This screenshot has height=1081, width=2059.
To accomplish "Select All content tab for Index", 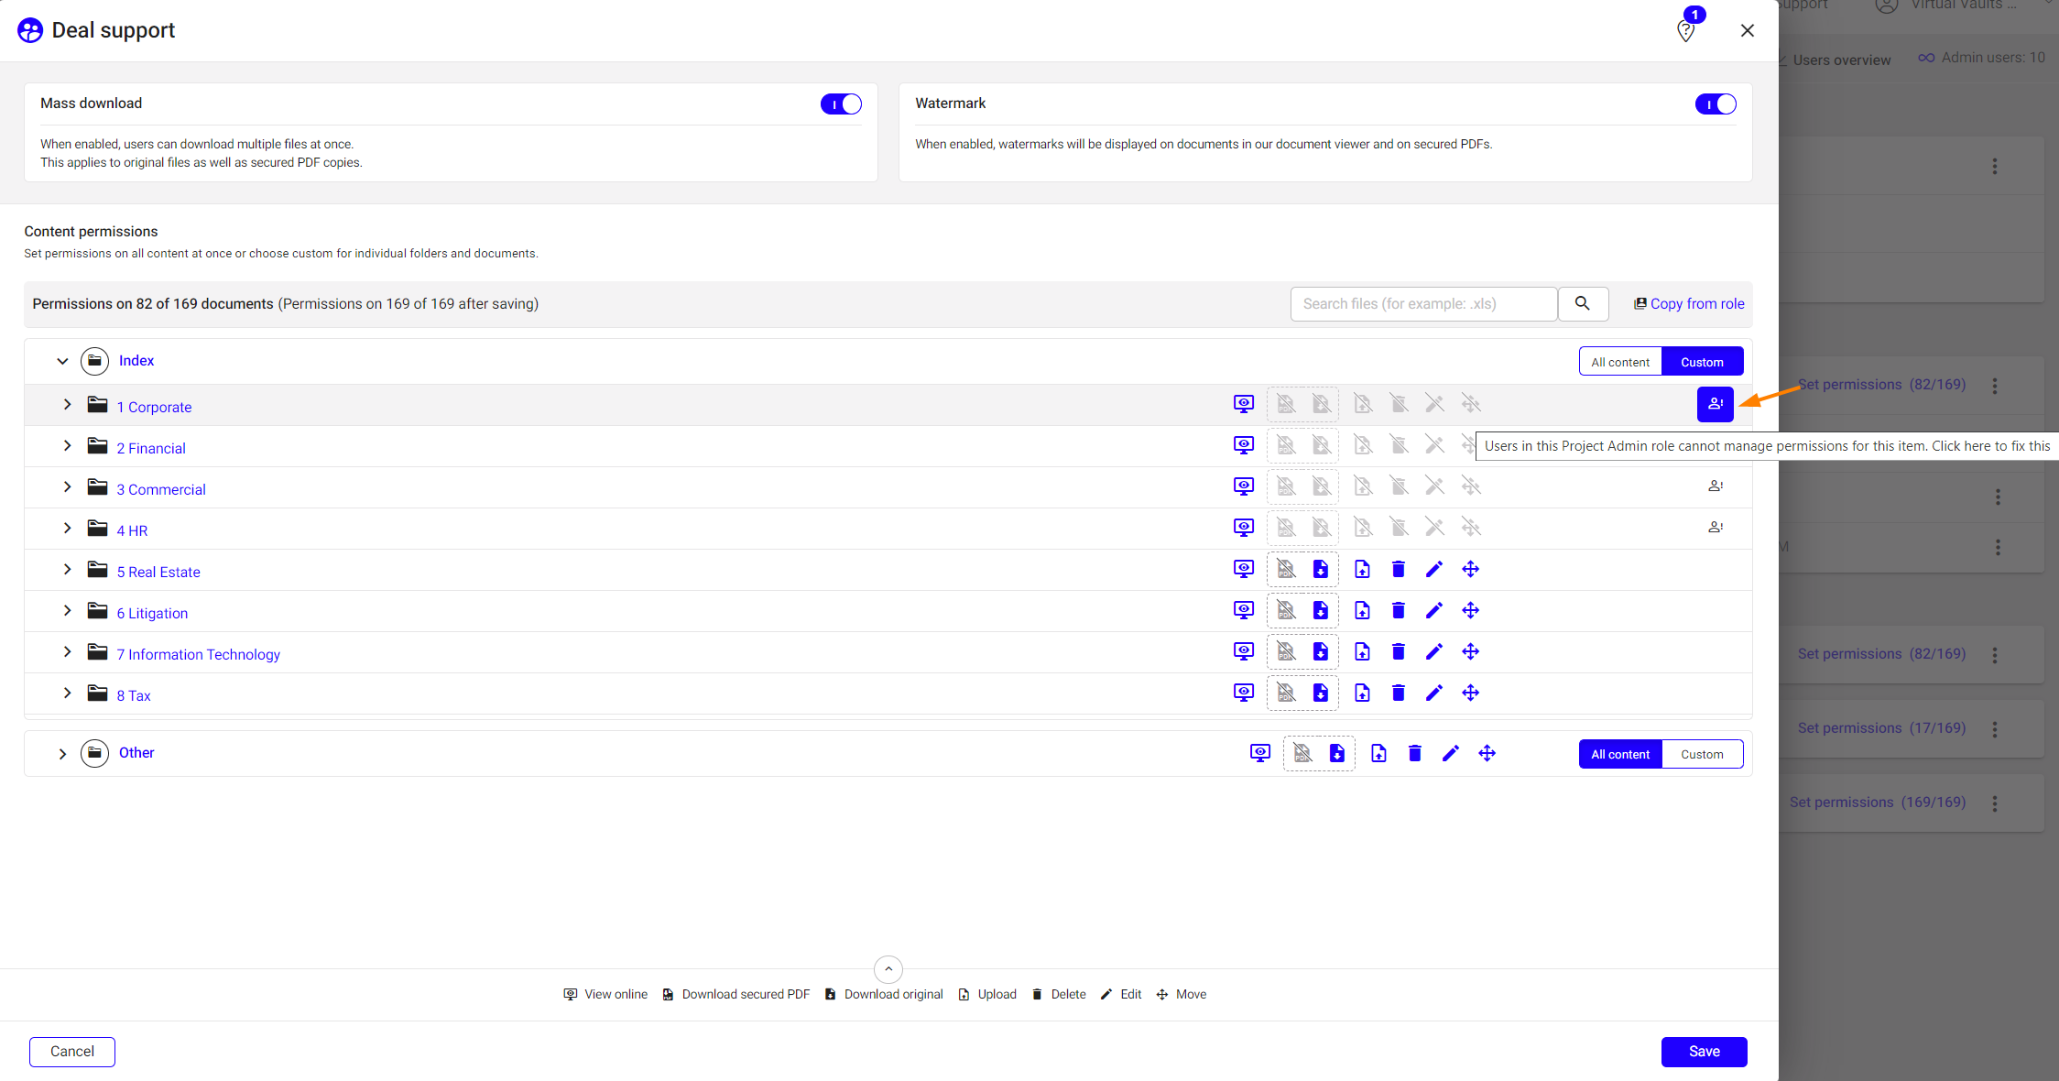I will (1619, 362).
